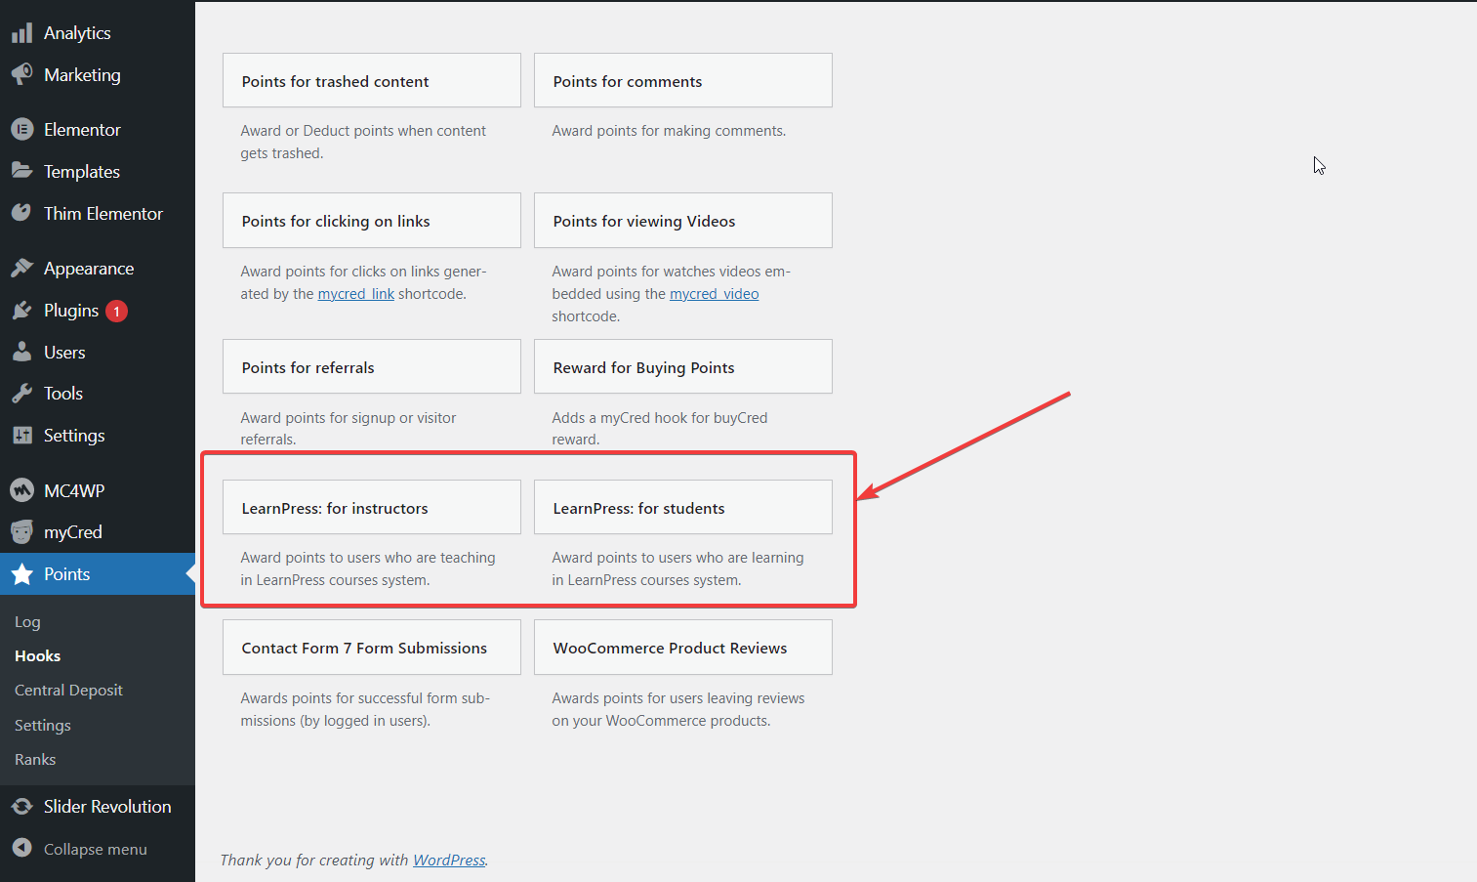Open Central Deposit submenu
1477x882 pixels.
click(68, 691)
